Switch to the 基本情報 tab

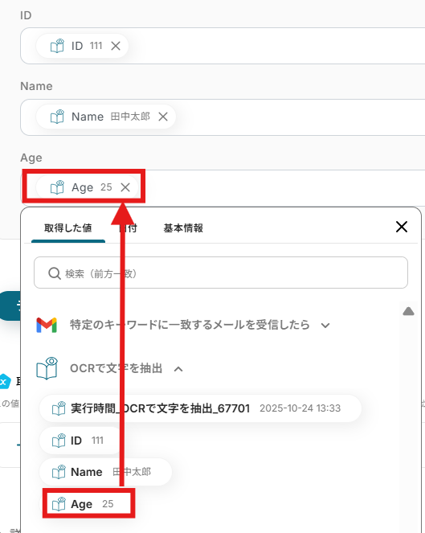tap(183, 228)
